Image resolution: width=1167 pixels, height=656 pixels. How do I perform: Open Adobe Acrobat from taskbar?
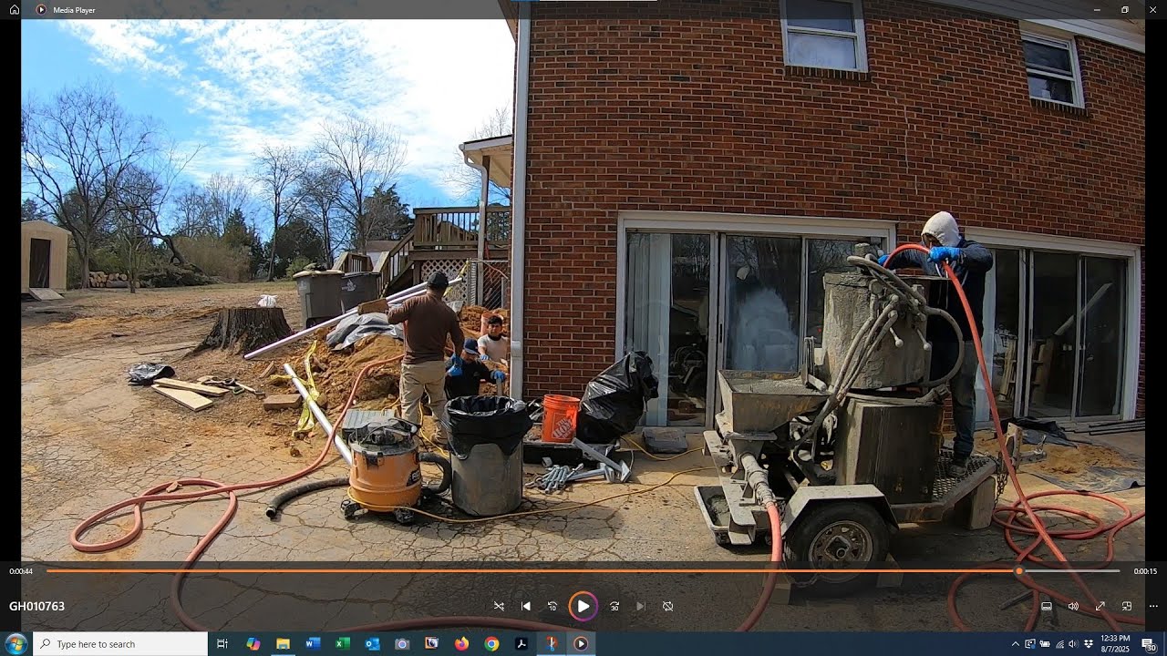pos(522,644)
